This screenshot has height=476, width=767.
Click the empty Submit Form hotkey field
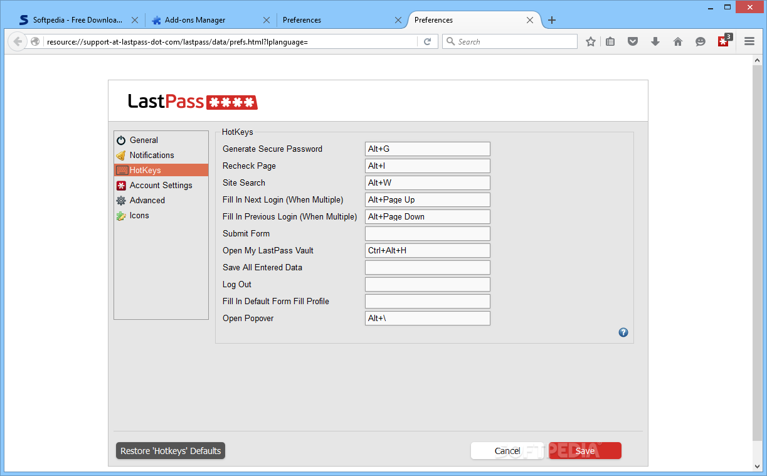428,233
